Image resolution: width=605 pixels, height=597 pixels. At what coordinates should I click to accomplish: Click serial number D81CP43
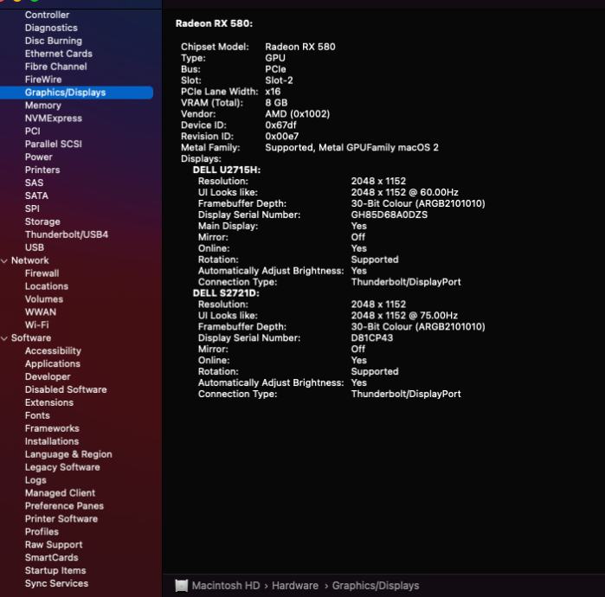372,337
